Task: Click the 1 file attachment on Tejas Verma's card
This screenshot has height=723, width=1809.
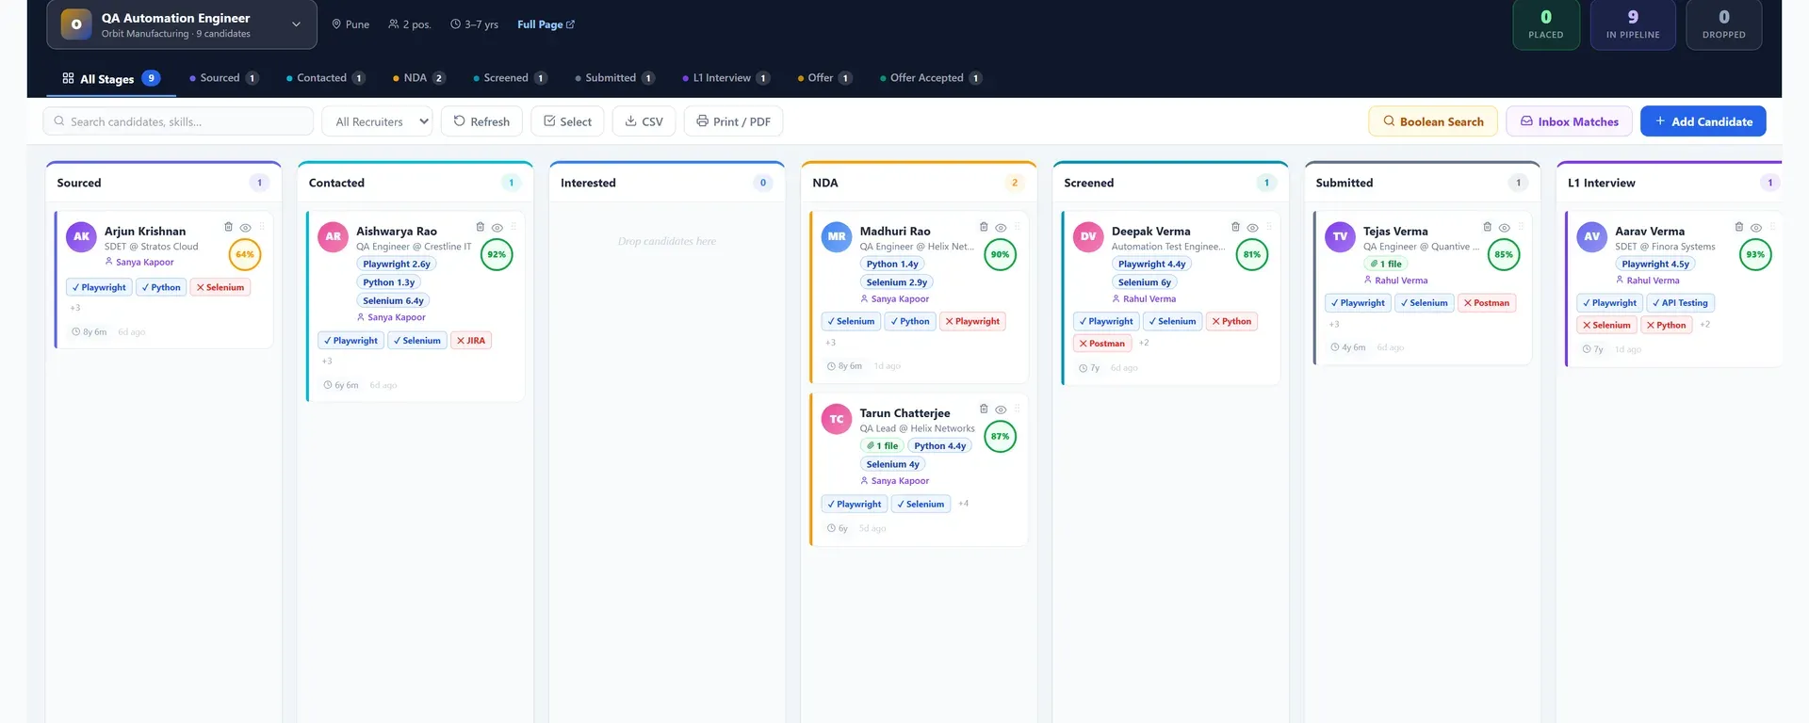Action: (1386, 265)
